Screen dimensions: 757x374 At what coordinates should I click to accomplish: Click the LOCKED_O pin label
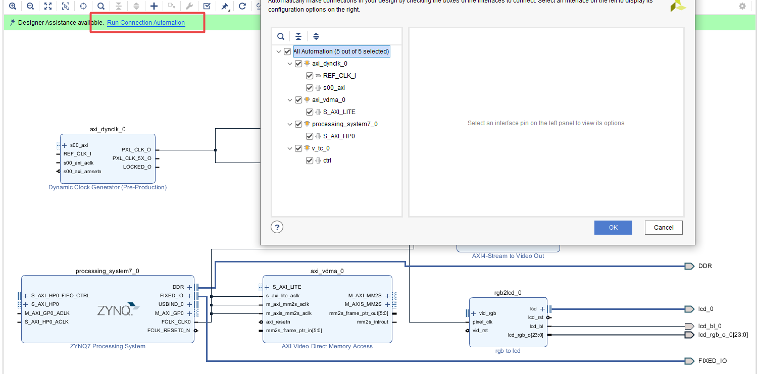[137, 167]
